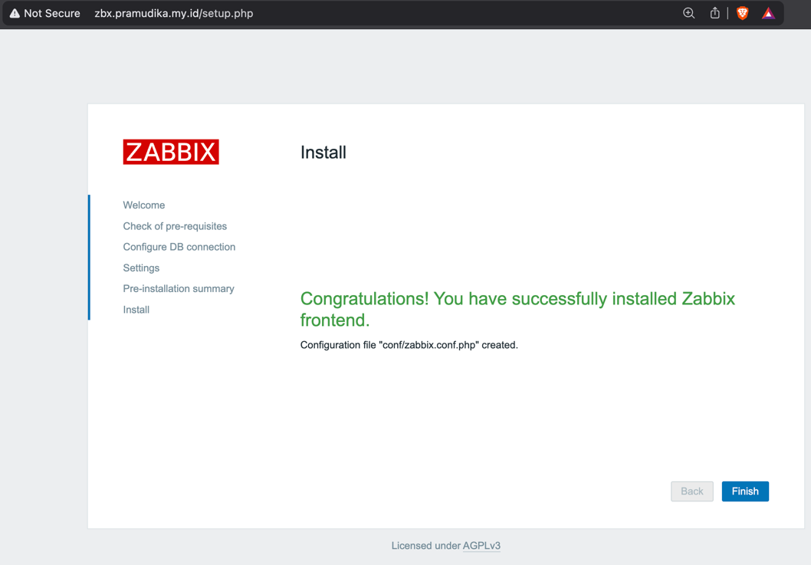The image size is (811, 565).
Task: Open the AGPLv3 license link
Action: tap(481, 545)
